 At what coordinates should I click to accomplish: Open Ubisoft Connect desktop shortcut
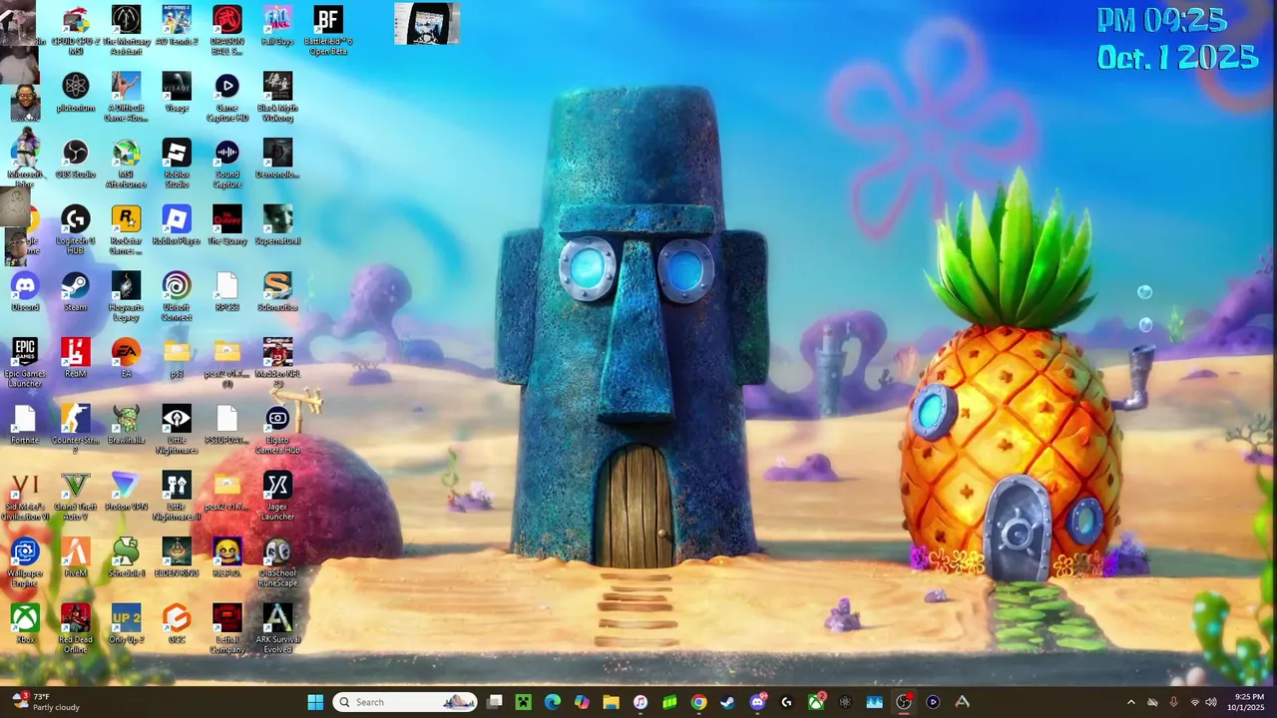[x=177, y=296]
